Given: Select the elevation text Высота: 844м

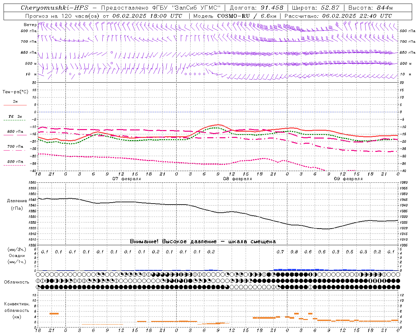Looking at the screenshot, I should point(370,8).
